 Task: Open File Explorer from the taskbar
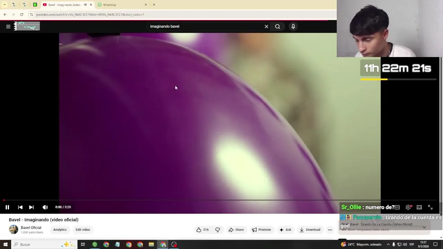point(151,245)
